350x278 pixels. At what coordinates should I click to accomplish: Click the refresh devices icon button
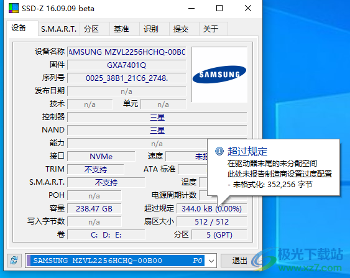[14, 261]
